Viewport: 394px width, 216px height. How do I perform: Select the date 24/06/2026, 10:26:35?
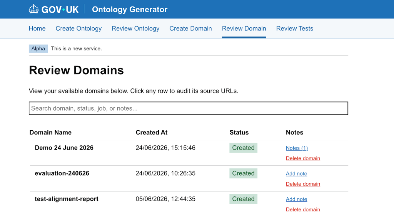pyautogui.click(x=165, y=173)
